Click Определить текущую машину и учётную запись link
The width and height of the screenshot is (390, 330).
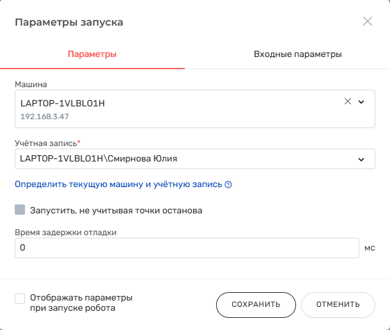click(x=118, y=185)
